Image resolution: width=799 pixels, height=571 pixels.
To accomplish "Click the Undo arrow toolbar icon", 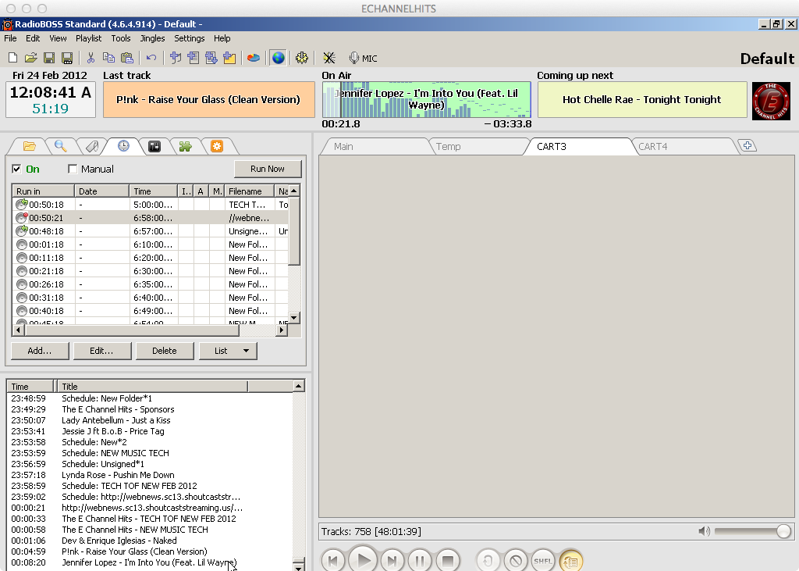I will click(x=151, y=58).
